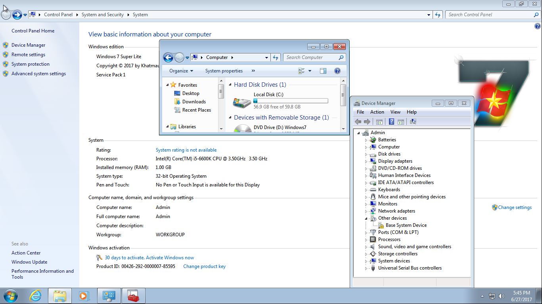Click the Search Control Panel field
Viewport: 542px width, 304px height.
pos(489,15)
